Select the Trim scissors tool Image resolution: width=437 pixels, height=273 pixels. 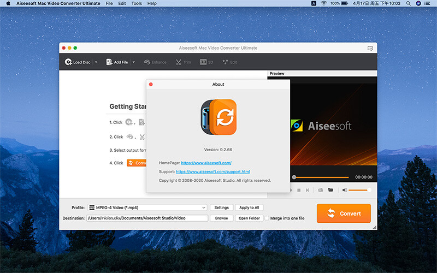[x=183, y=62]
